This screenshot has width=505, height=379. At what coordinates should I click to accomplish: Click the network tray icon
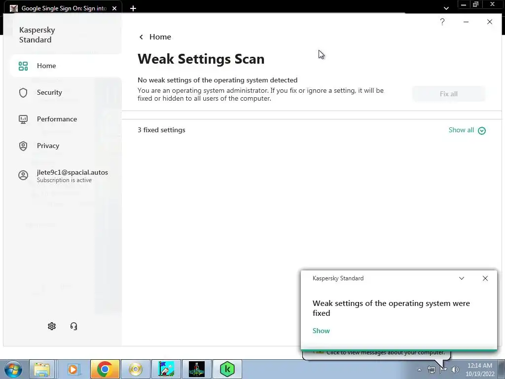(431, 370)
